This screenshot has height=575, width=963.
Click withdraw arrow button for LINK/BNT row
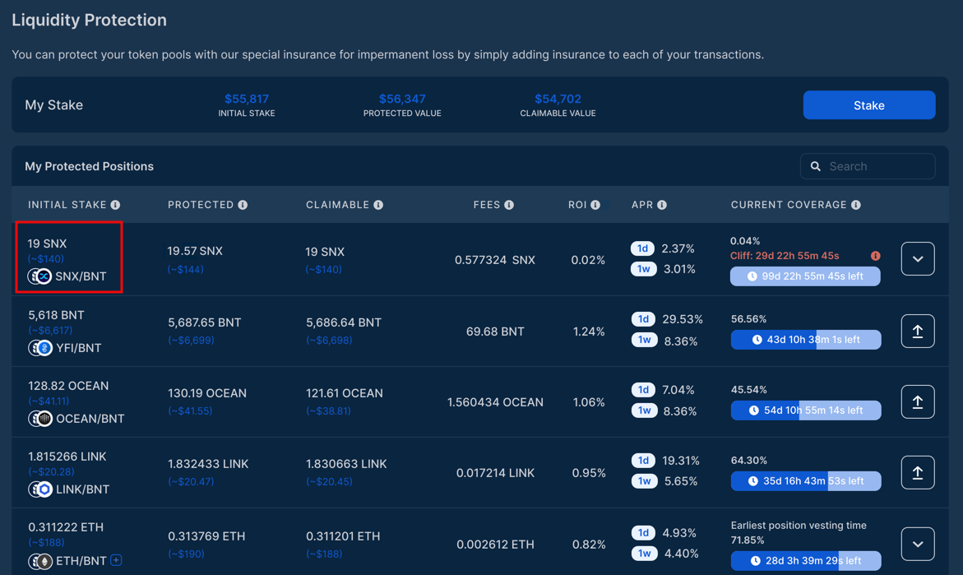point(918,472)
